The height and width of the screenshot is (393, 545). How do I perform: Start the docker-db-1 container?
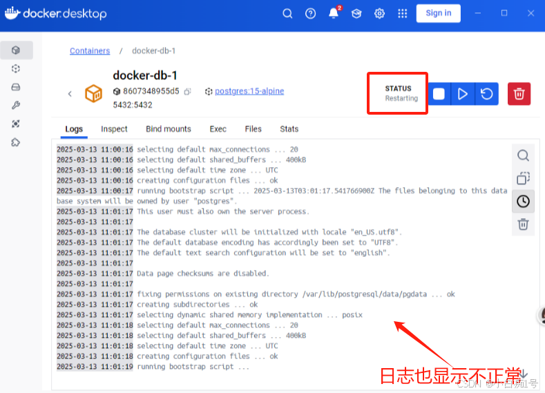click(x=463, y=94)
